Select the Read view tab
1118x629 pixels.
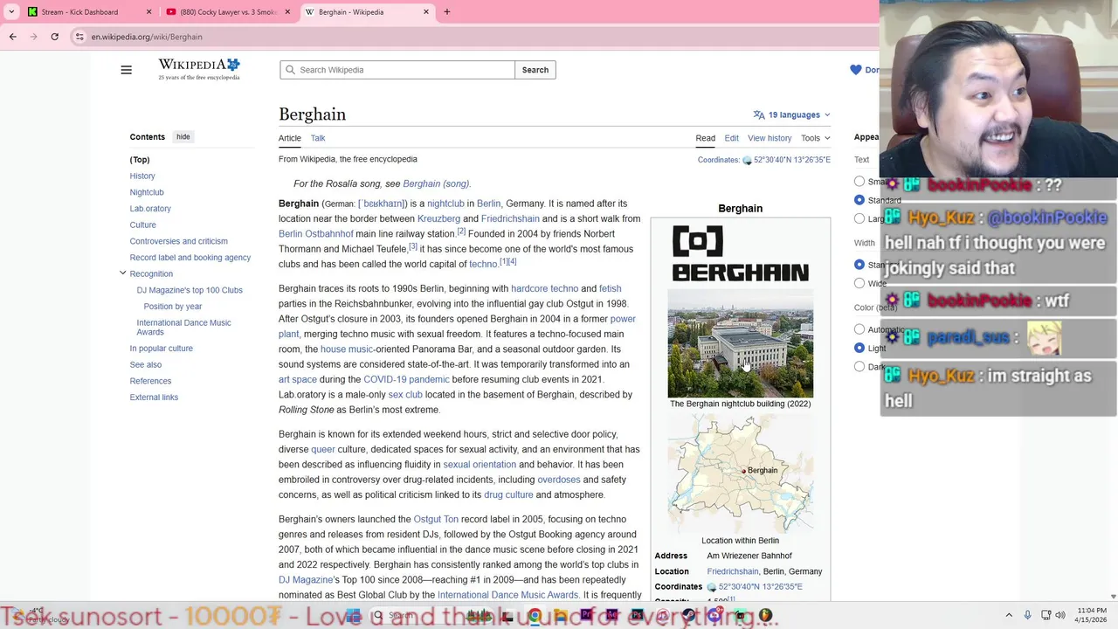tap(705, 138)
